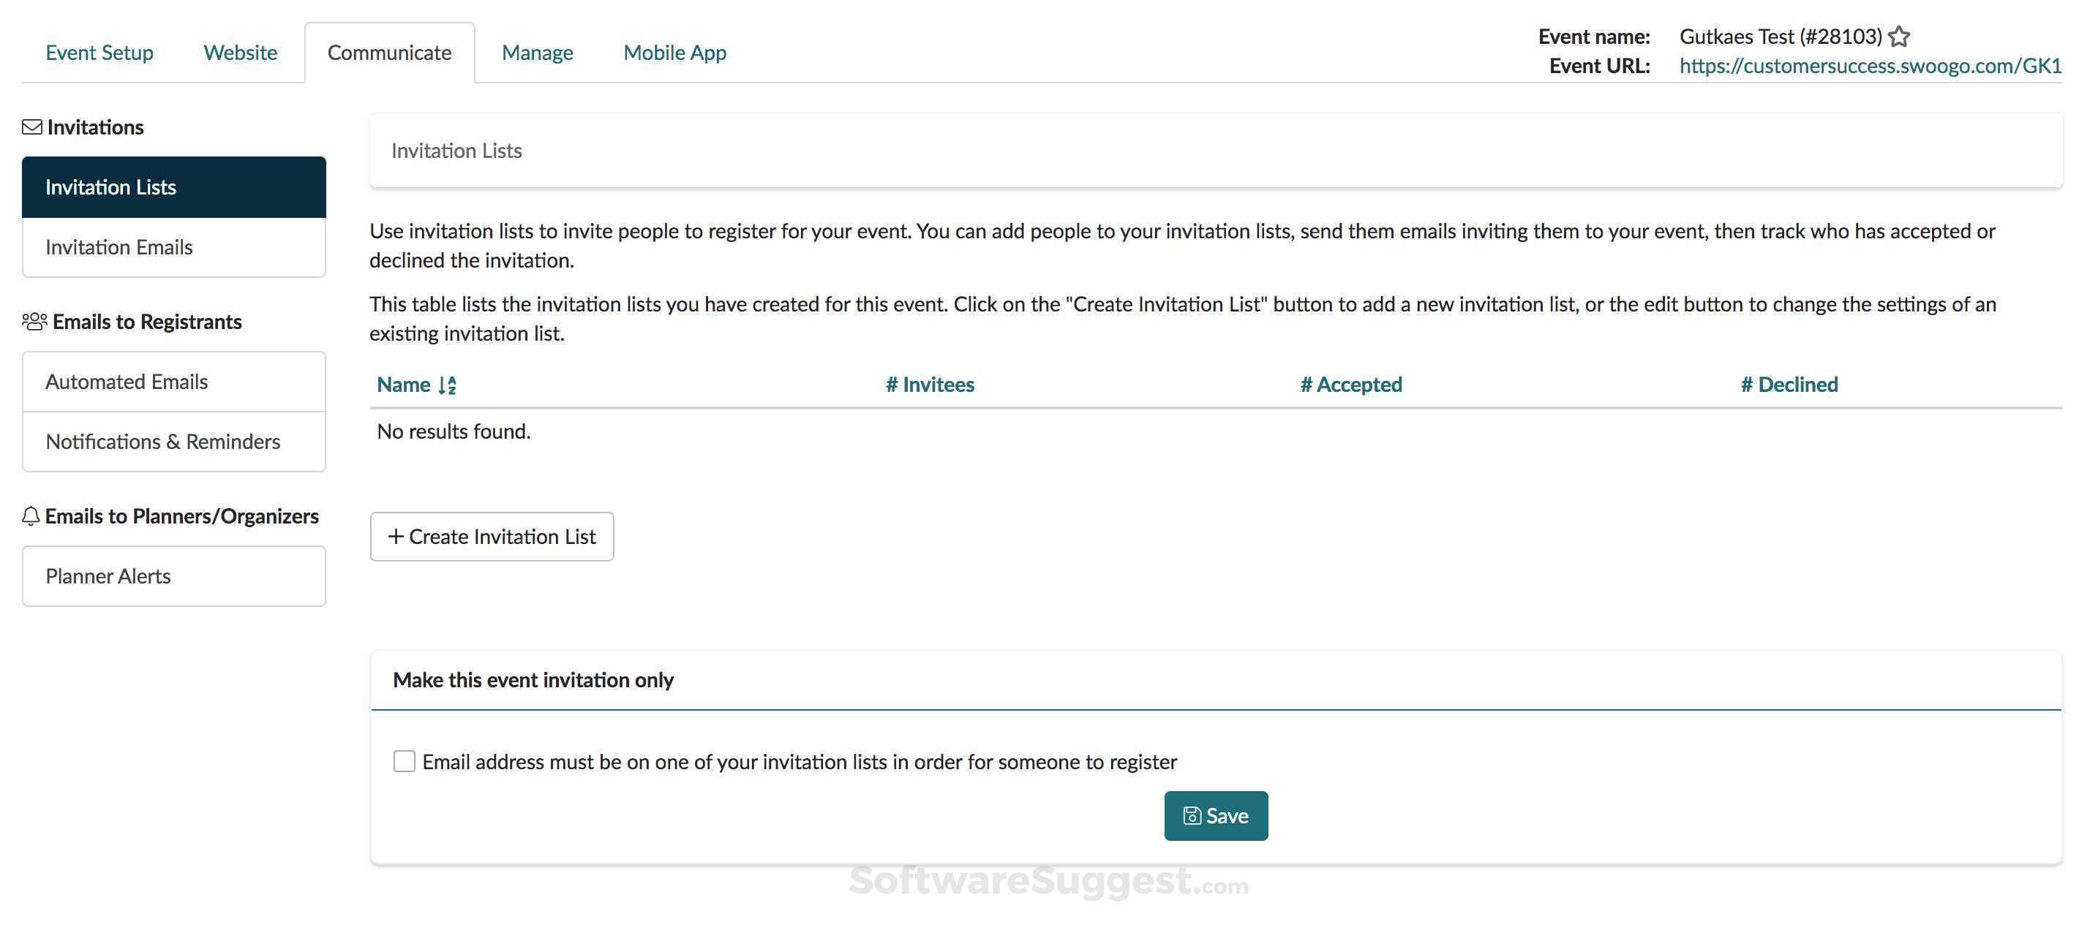This screenshot has width=2098, height=952.
Task: Sort the table by # Accepted
Action: tap(1351, 384)
